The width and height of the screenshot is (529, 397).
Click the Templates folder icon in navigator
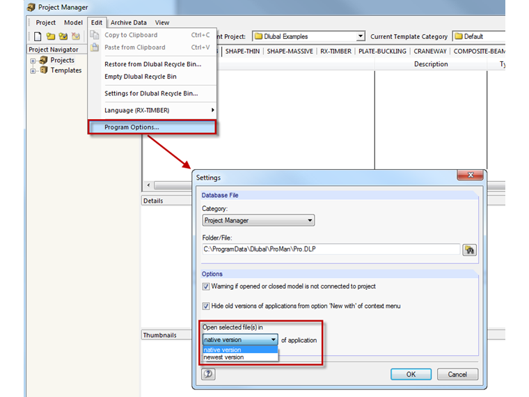click(x=44, y=70)
